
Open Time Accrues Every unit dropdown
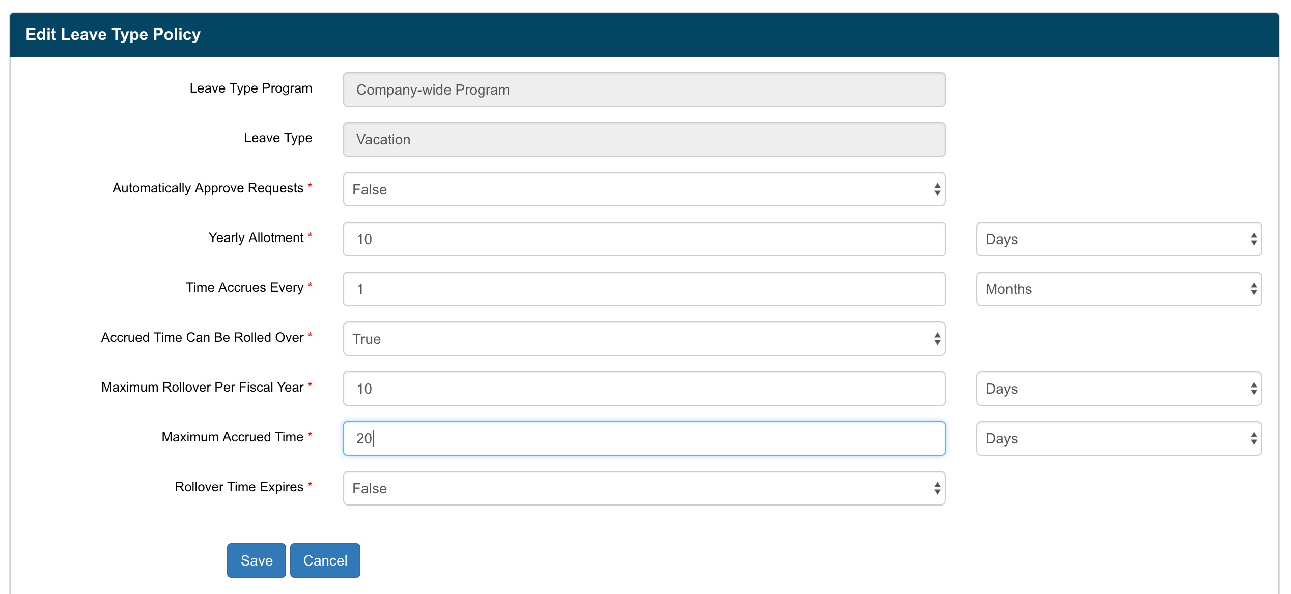[1118, 289]
